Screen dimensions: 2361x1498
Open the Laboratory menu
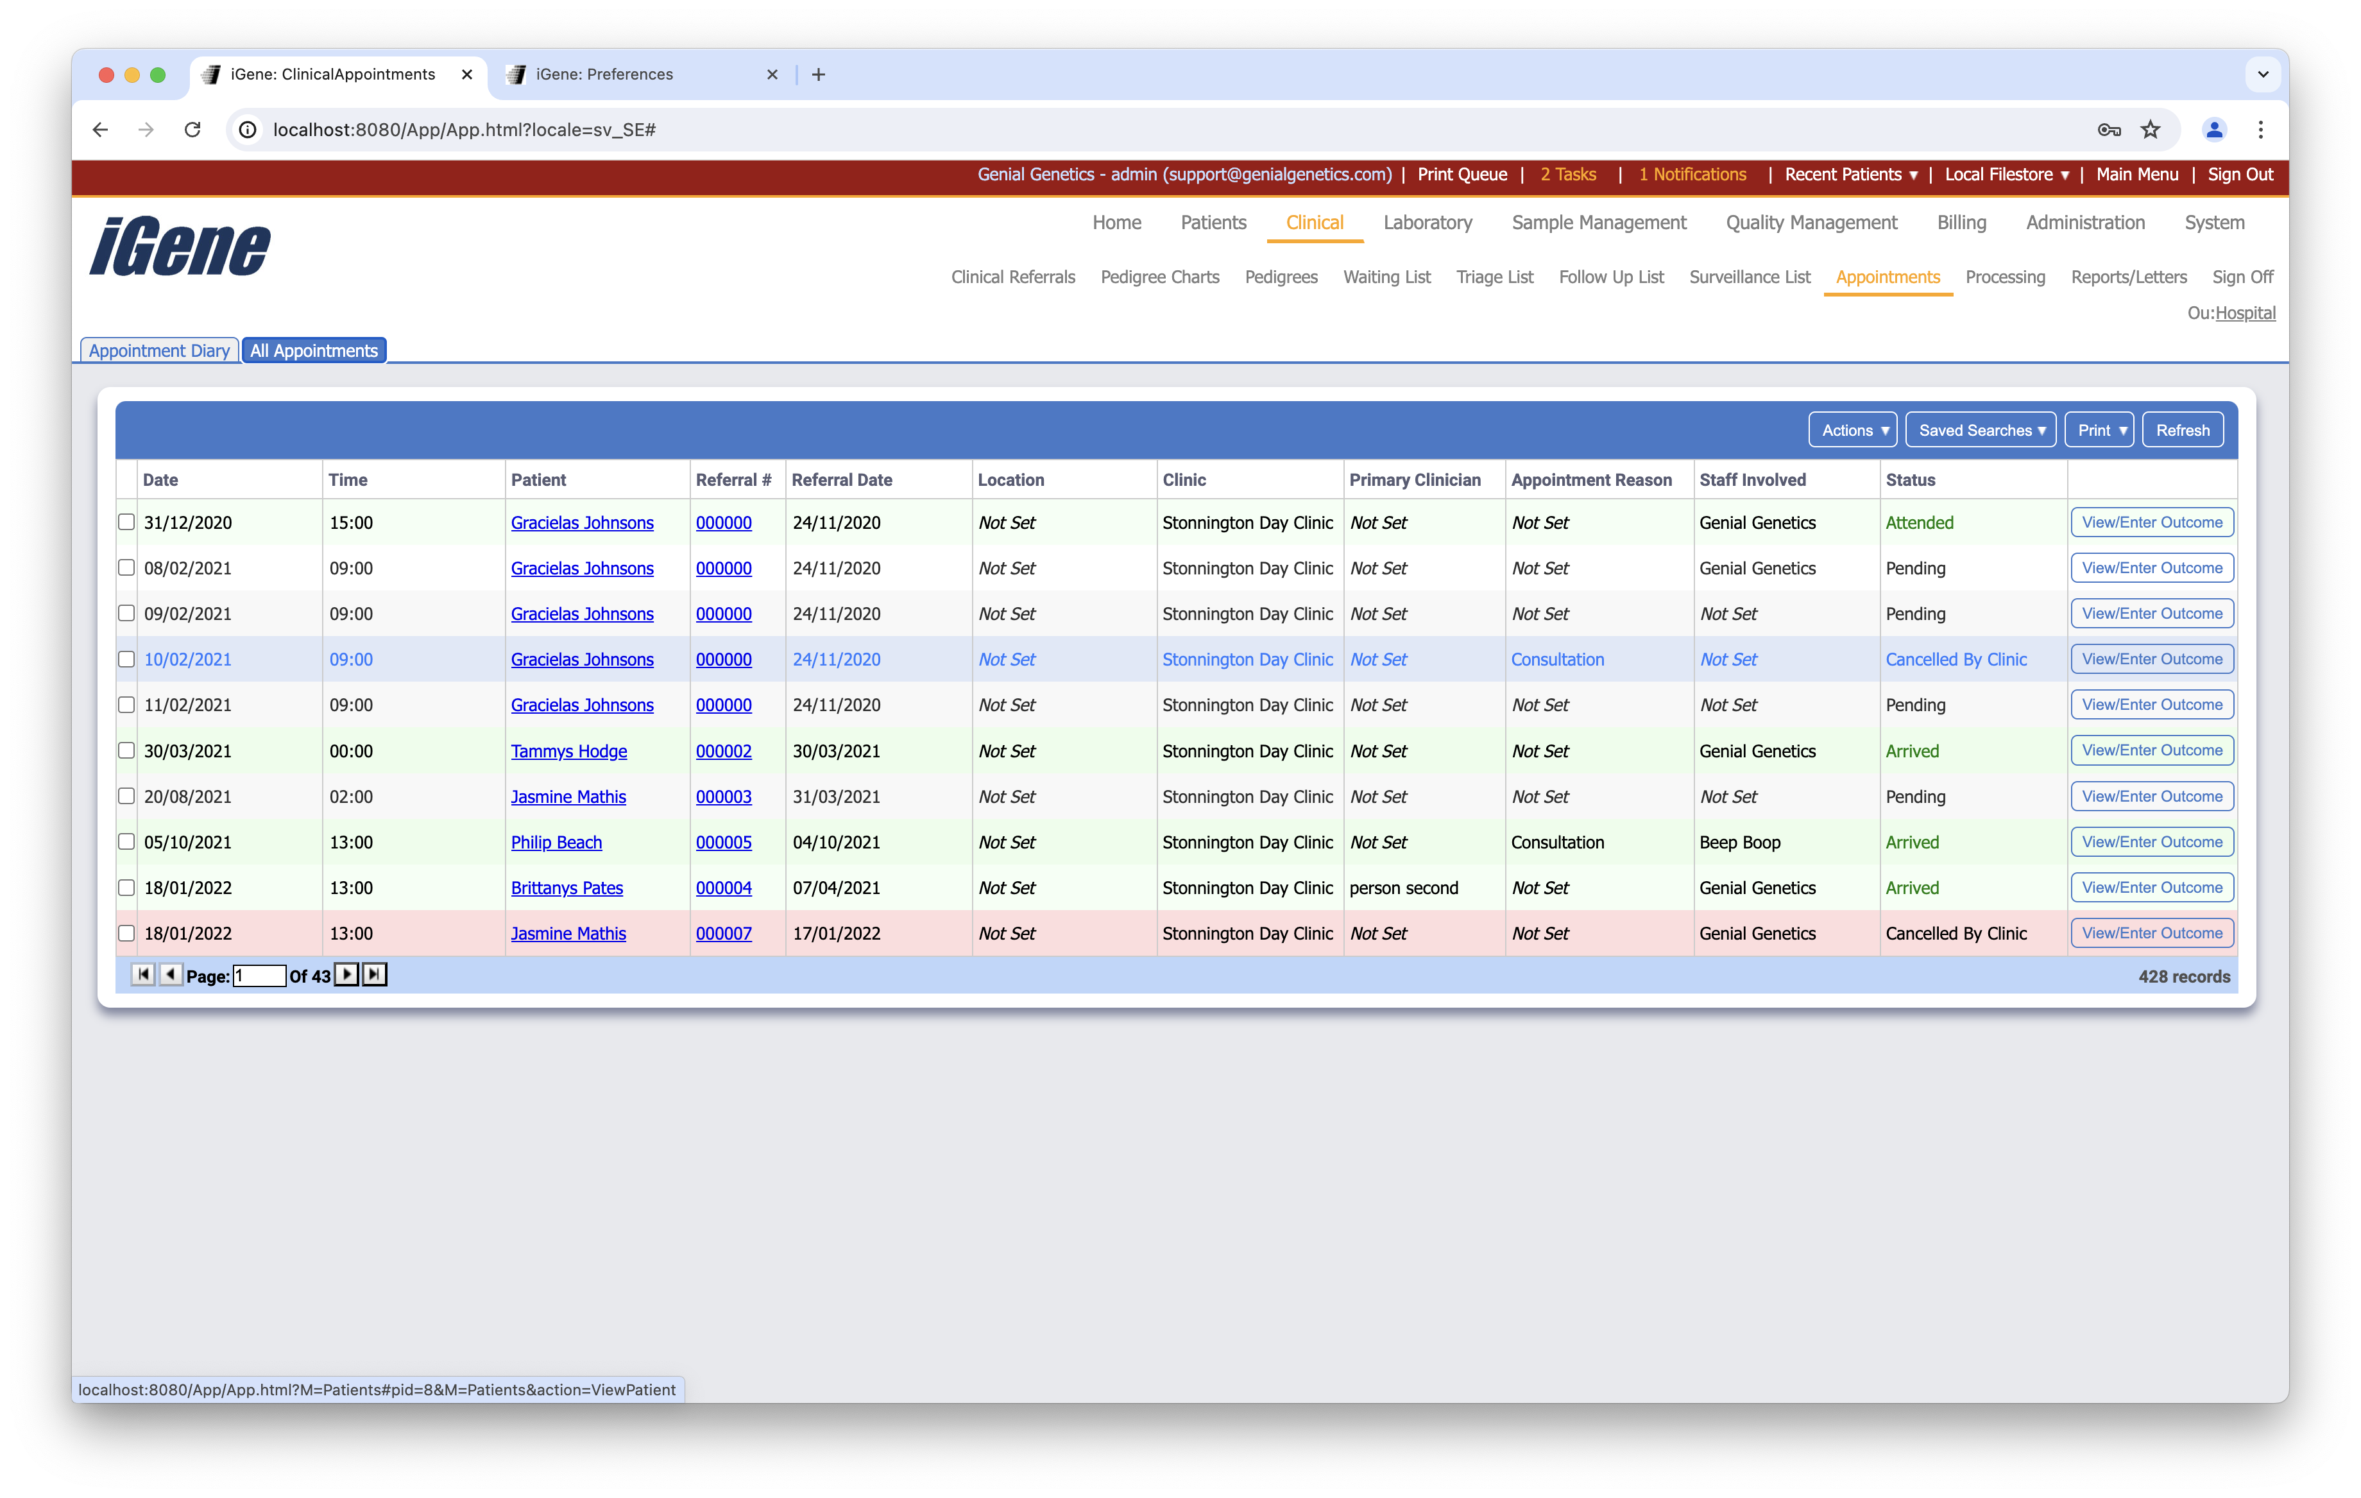pyautogui.click(x=1427, y=223)
